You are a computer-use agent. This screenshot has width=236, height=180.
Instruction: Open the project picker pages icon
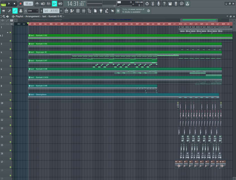coord(95,11)
